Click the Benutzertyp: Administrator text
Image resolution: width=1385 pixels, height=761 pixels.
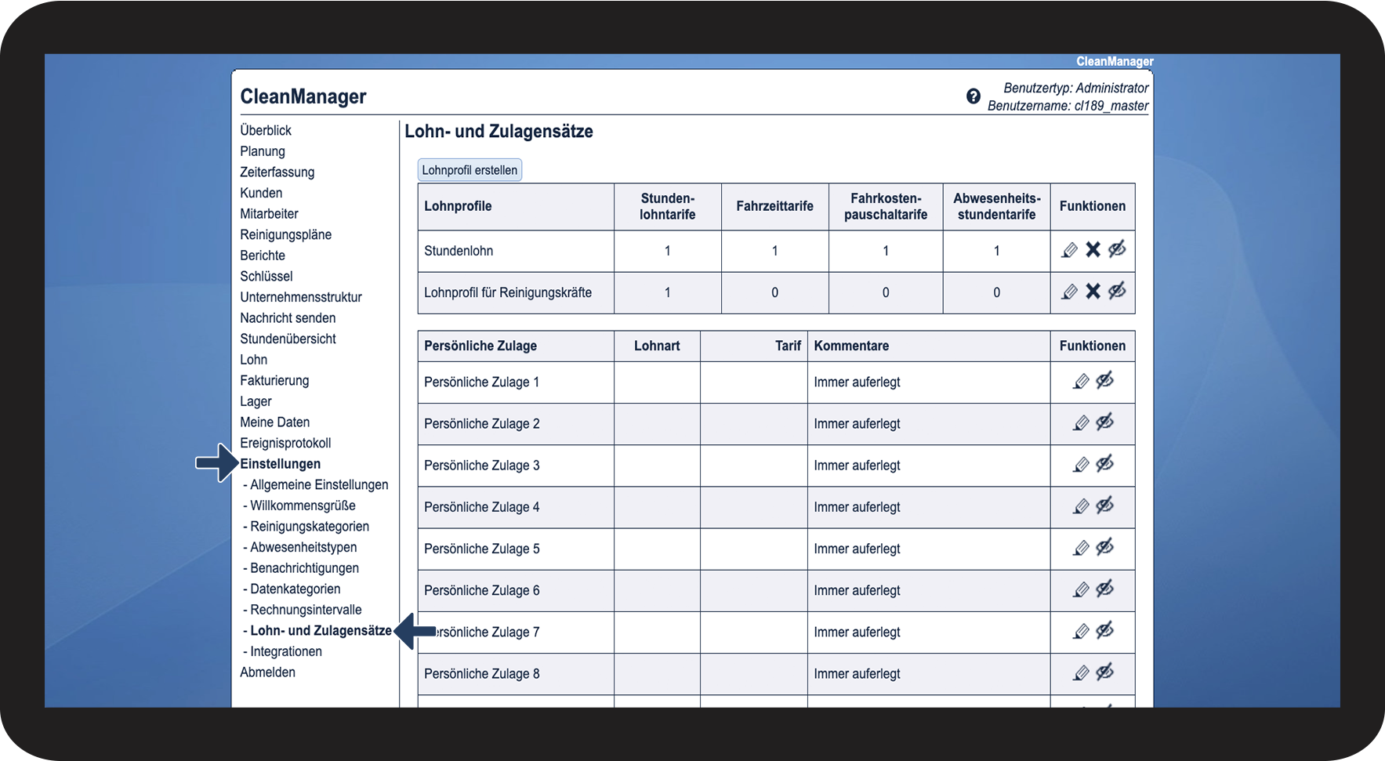[1075, 88]
